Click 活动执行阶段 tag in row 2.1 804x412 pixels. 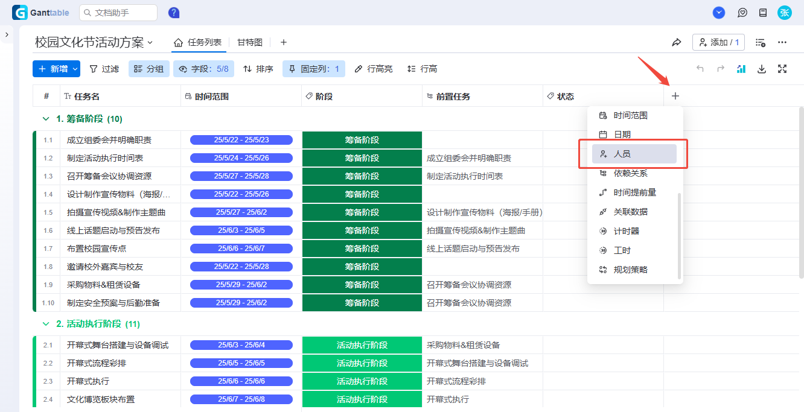[362, 345]
